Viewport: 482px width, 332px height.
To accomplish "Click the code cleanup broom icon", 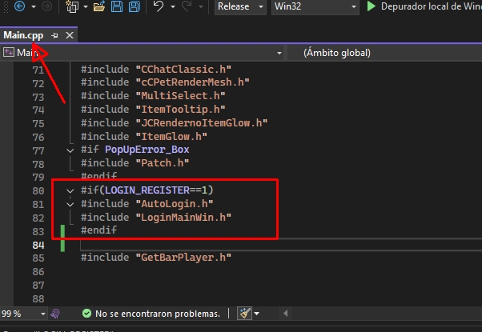I will (x=245, y=314).
